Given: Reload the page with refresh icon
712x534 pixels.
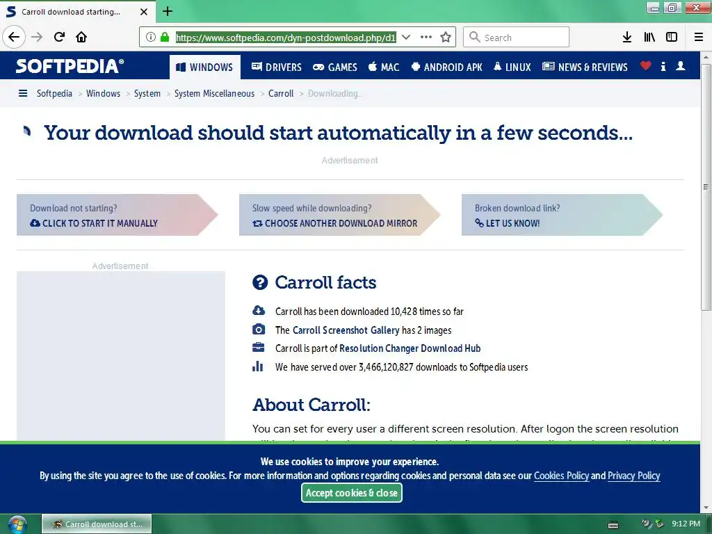Looking at the screenshot, I should pyautogui.click(x=60, y=37).
